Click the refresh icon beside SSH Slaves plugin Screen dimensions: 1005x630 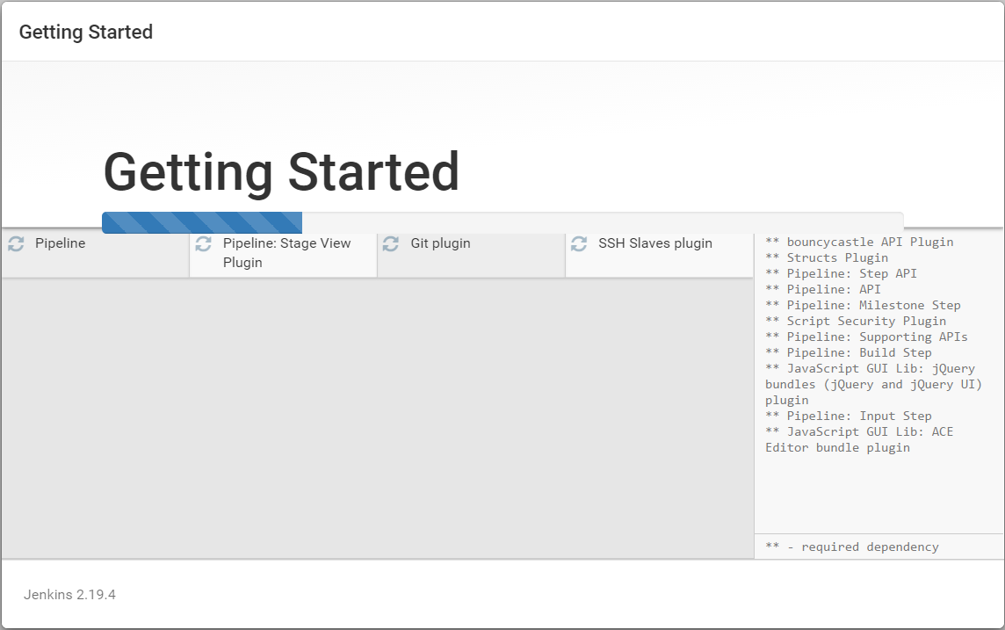click(x=579, y=243)
